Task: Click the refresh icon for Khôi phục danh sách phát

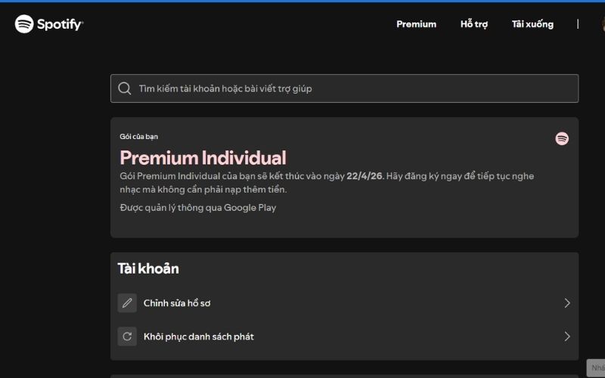Action: point(127,336)
